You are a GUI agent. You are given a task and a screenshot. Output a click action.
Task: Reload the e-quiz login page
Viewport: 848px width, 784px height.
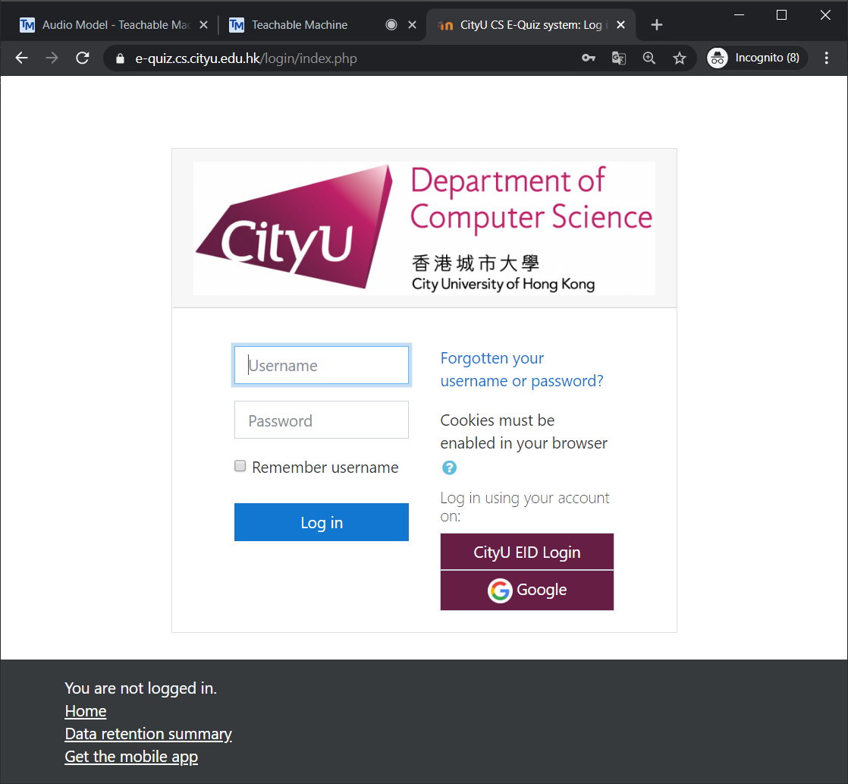[82, 58]
